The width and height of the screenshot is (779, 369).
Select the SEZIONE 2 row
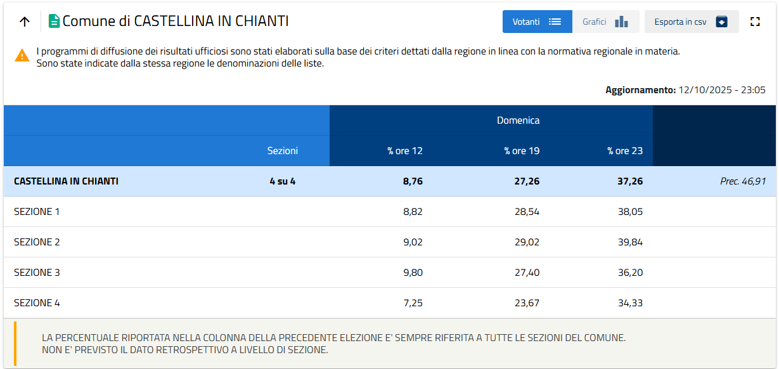[37, 242]
